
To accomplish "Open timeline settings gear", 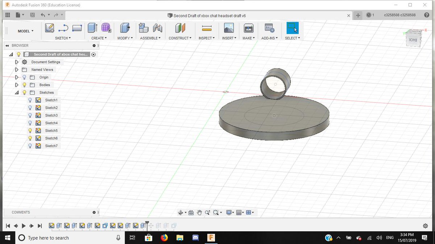I will click(426, 226).
